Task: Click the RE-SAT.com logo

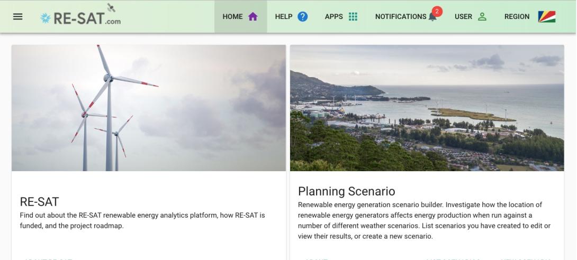Action: click(80, 15)
